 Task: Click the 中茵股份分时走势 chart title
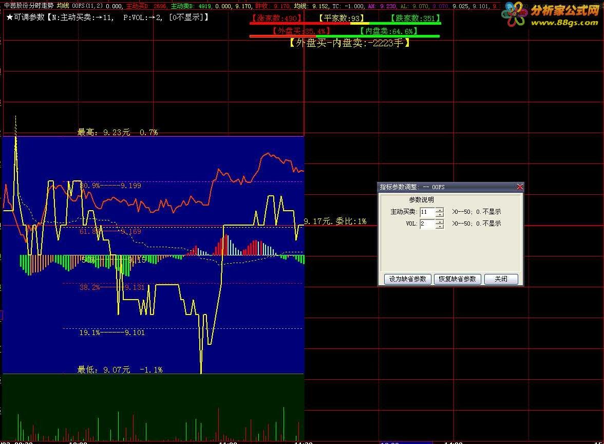29,5
